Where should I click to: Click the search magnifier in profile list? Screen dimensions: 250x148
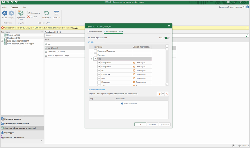pos(247,35)
